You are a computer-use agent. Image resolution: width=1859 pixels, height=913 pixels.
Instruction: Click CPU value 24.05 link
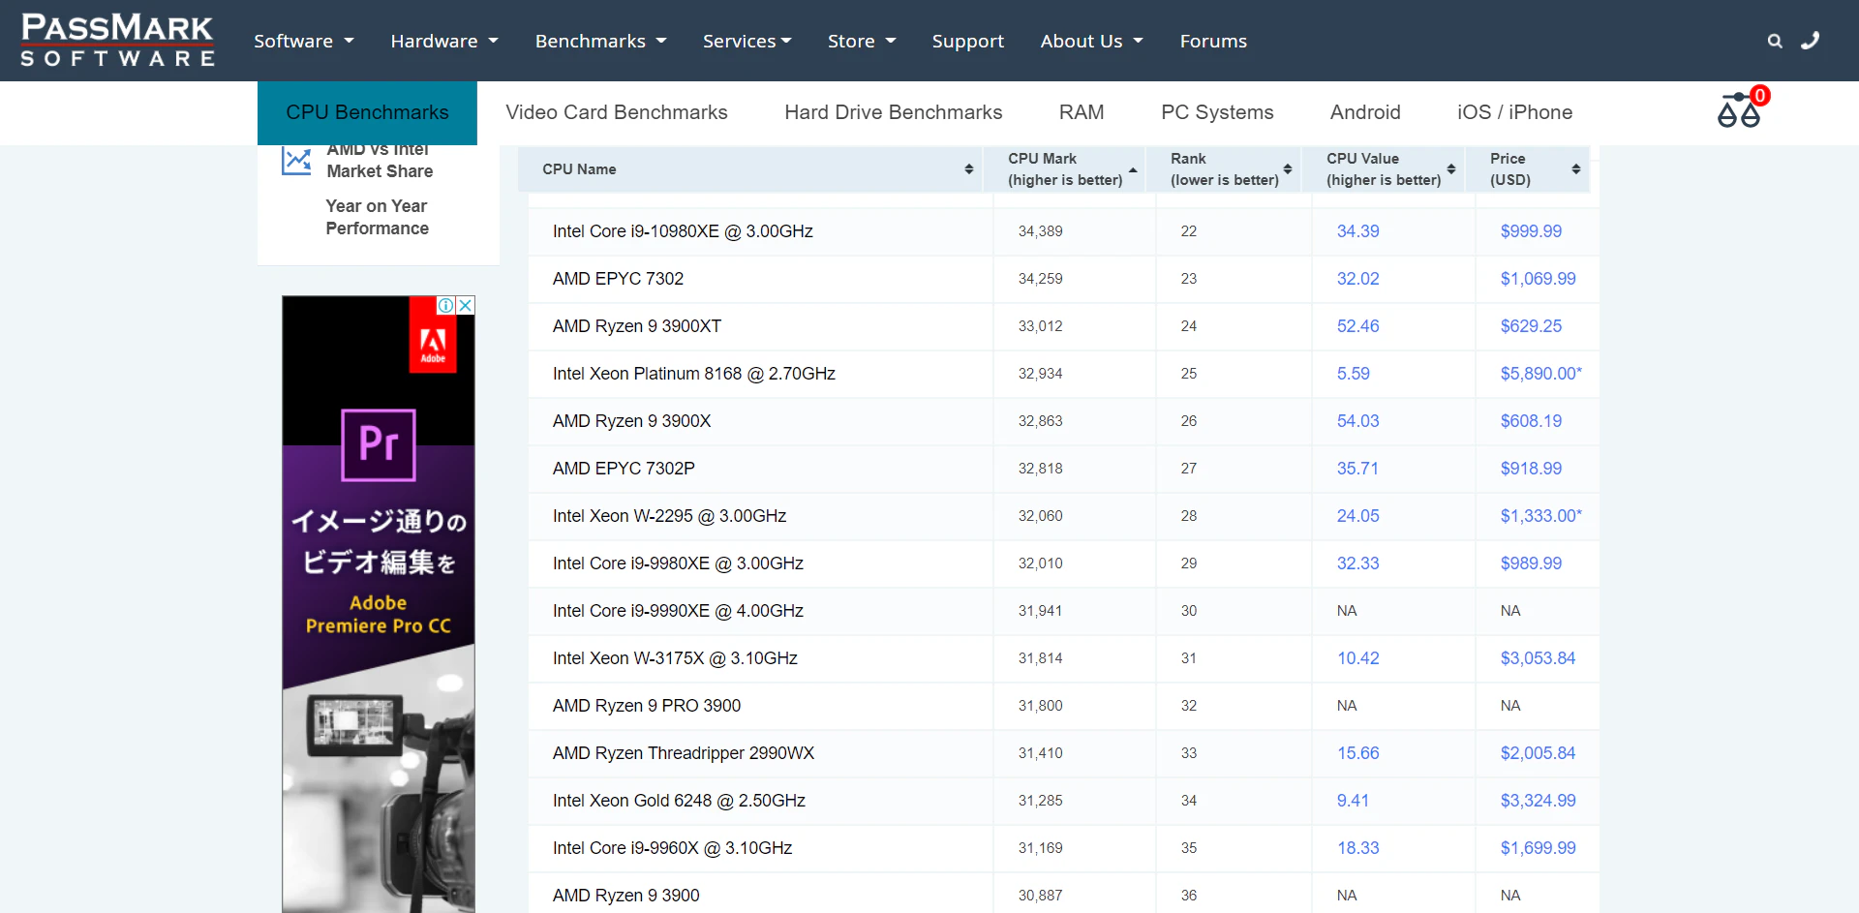pyautogui.click(x=1357, y=516)
